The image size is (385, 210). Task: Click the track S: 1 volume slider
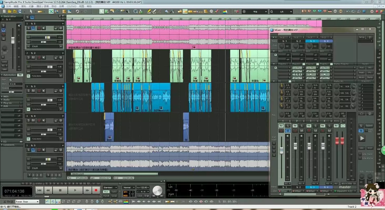48,38
